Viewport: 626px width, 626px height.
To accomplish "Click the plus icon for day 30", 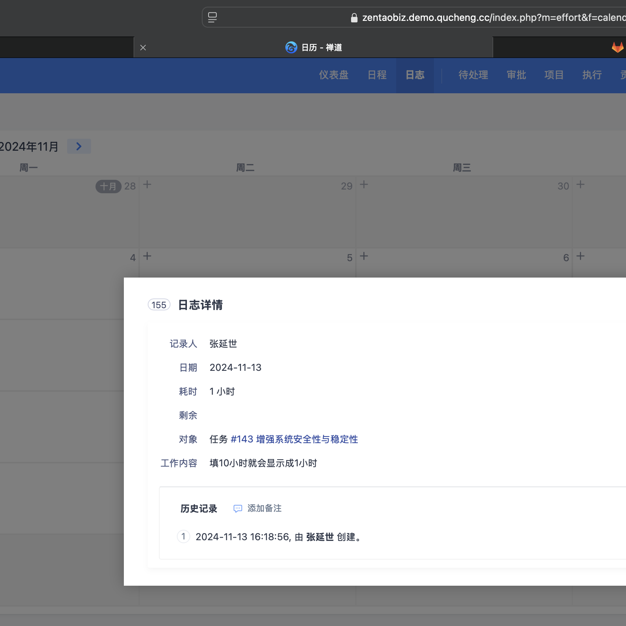I will pyautogui.click(x=580, y=185).
